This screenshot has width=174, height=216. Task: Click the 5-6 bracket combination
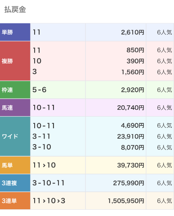40,90
